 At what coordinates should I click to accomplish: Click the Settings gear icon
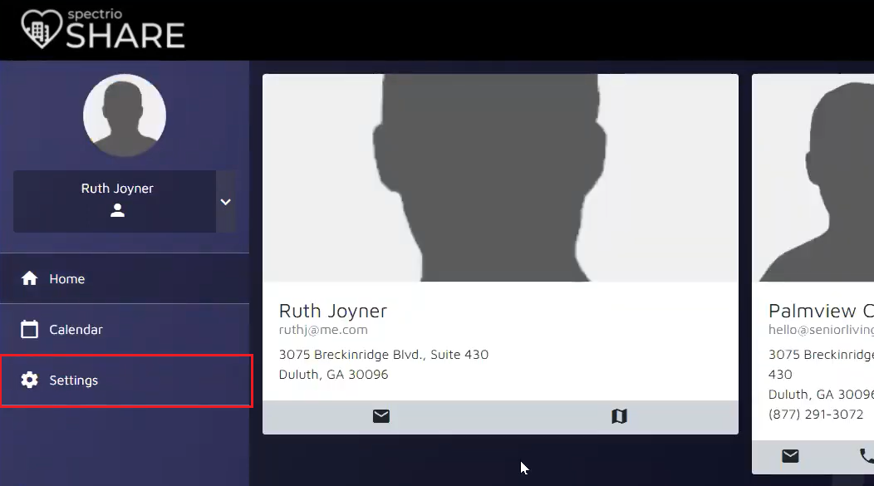[30, 380]
